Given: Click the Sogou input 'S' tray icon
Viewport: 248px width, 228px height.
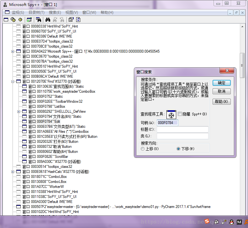Looking at the screenshot, I should [x=207, y=221].
